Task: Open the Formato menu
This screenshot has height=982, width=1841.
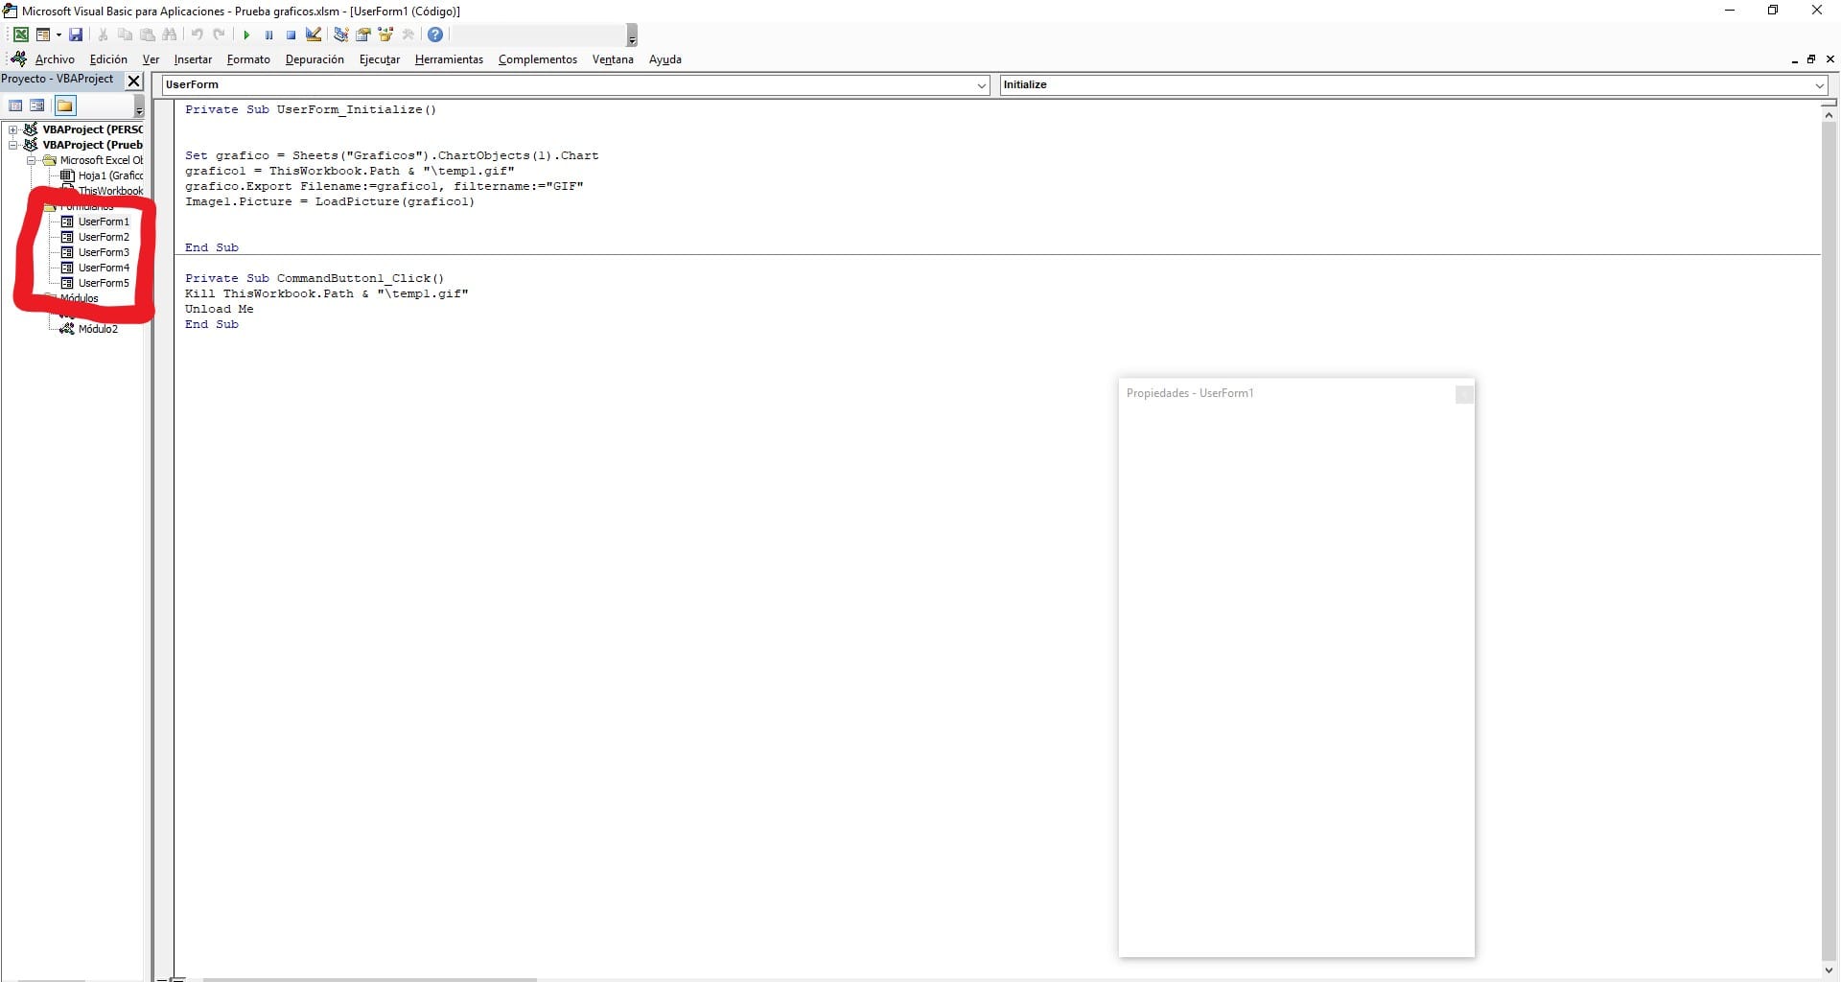Action: 248,59
